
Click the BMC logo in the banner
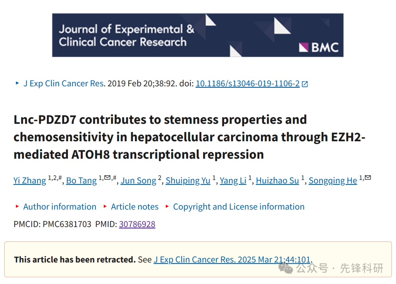pos(319,47)
